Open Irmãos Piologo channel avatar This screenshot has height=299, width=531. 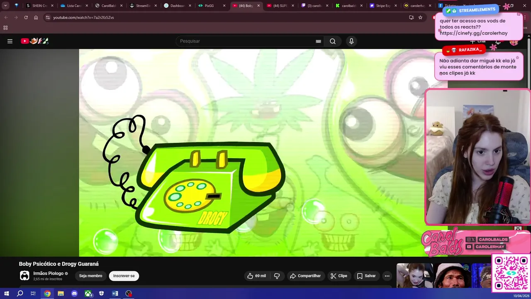click(24, 275)
